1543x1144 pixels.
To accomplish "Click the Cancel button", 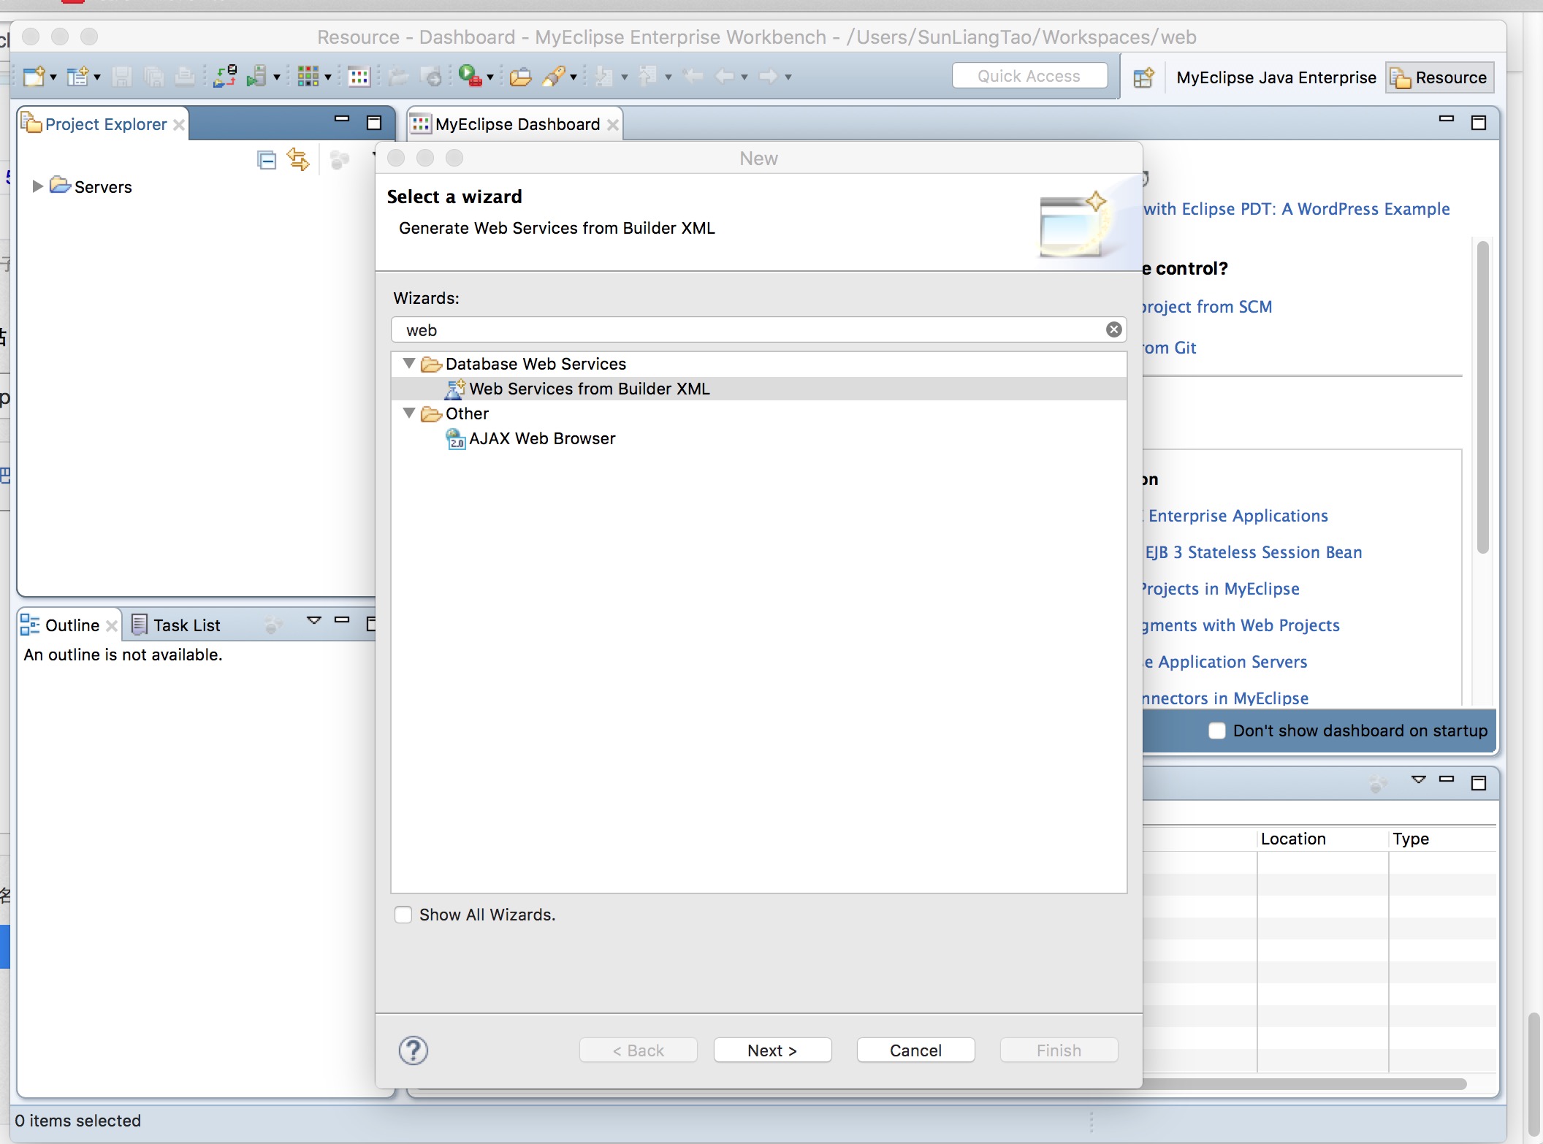I will point(915,1050).
